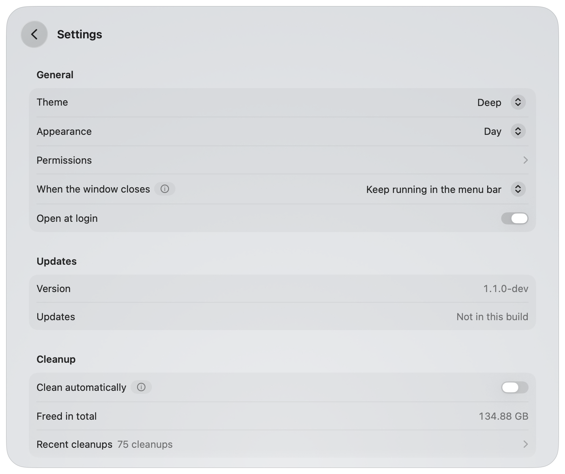The height and width of the screenshot is (474, 565).
Task: Expand Recent cleanups via its chevron
Action: point(526,444)
